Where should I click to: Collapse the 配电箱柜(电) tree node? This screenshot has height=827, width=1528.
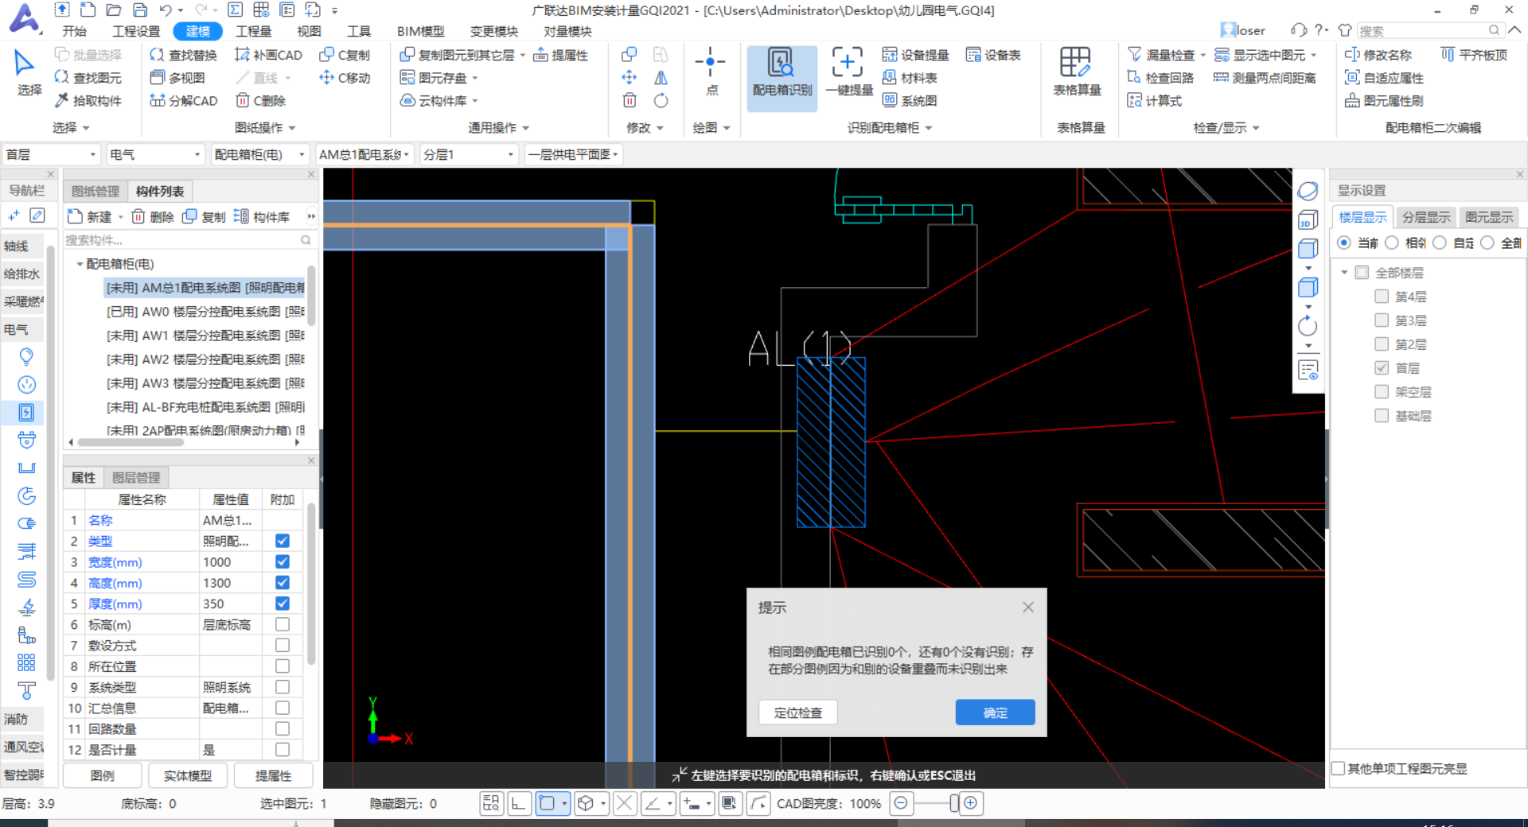(80, 264)
